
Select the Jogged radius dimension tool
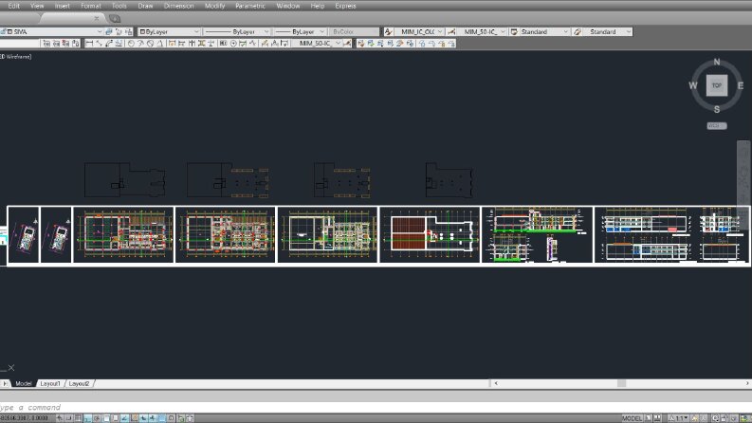coord(140,44)
